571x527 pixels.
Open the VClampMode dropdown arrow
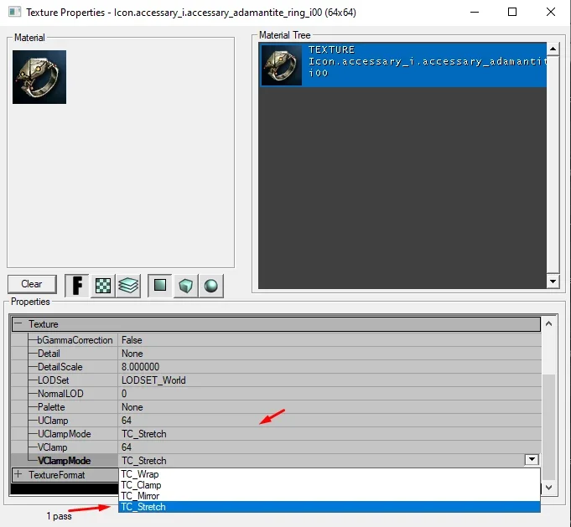point(531,460)
